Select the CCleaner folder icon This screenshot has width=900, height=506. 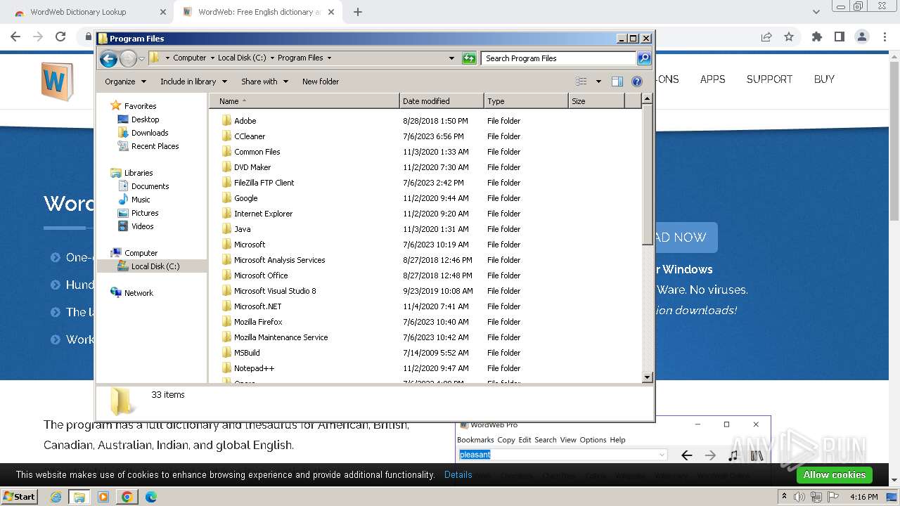[226, 136]
